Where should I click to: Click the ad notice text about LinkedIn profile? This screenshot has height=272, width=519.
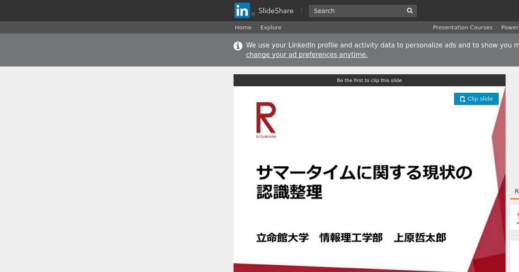(382, 45)
